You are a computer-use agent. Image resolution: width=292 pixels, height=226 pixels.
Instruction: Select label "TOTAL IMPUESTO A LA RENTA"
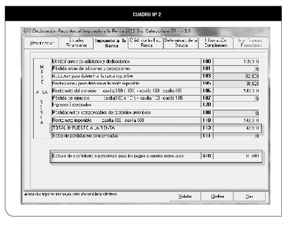pyautogui.click(x=84, y=128)
